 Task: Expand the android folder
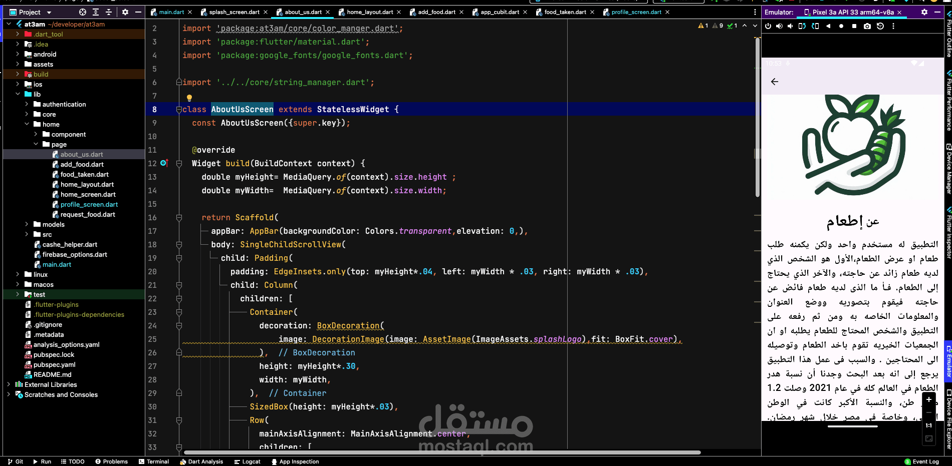coord(18,54)
